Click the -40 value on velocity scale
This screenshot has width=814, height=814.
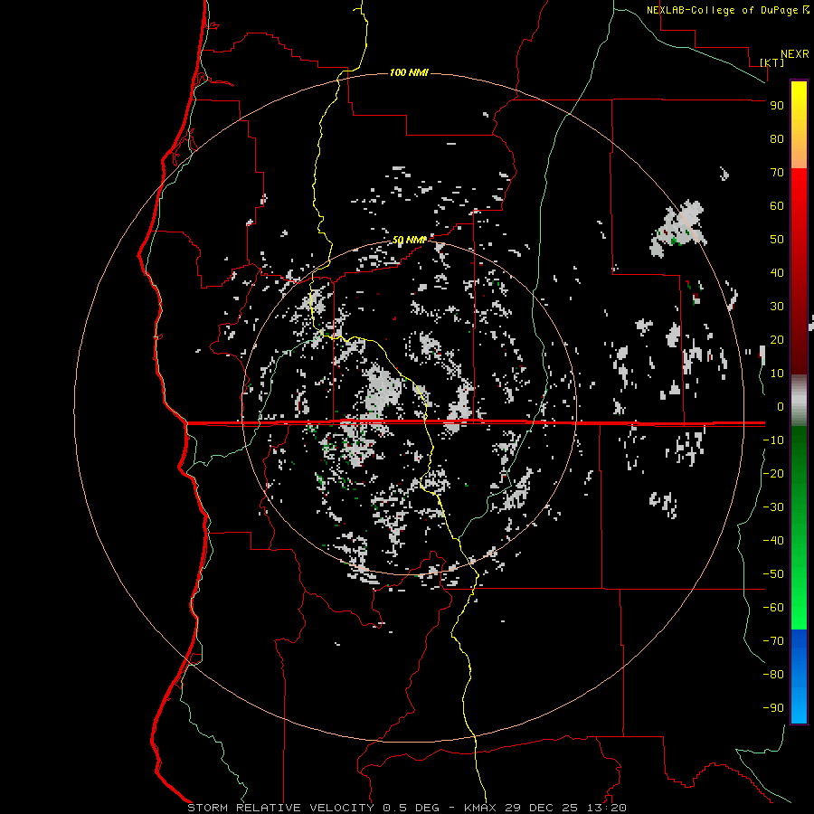pos(773,541)
